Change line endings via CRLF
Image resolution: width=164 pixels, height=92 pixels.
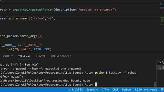[115, 90]
